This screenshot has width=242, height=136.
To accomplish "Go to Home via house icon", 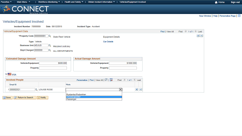I will click(x=216, y=2).
